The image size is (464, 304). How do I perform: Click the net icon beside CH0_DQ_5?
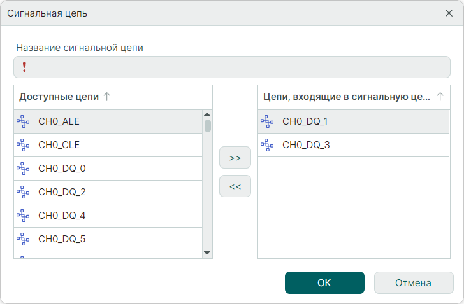click(x=23, y=238)
